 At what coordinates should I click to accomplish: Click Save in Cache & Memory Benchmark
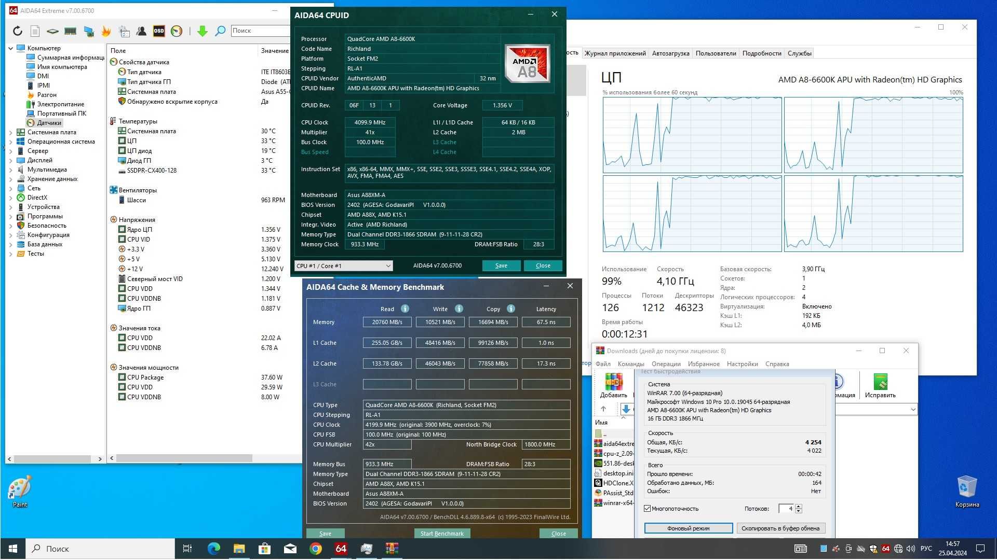tap(325, 534)
